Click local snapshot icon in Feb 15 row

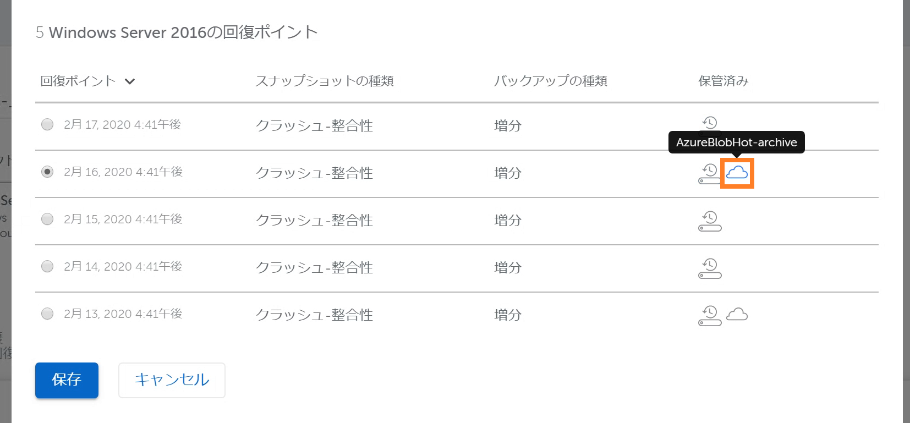pos(710,221)
